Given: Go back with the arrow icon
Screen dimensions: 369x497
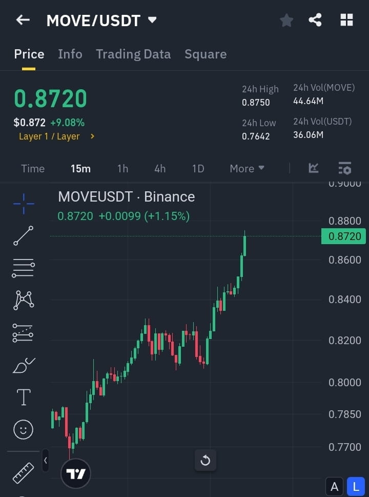Looking at the screenshot, I should [x=23, y=20].
